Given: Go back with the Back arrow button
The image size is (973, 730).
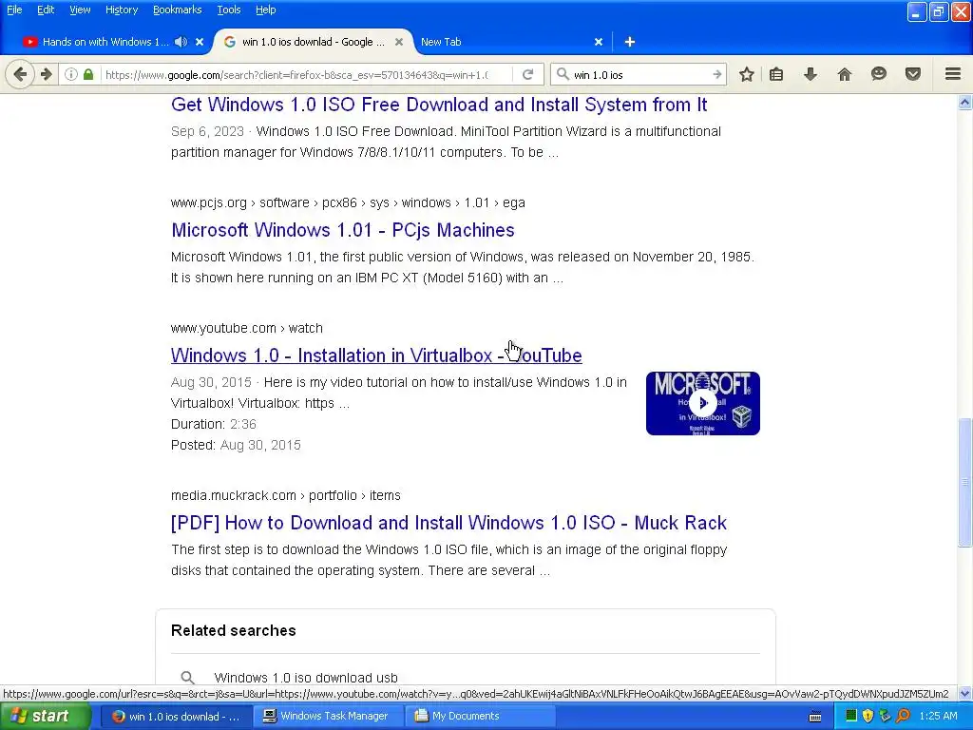Looking at the screenshot, I should (20, 74).
